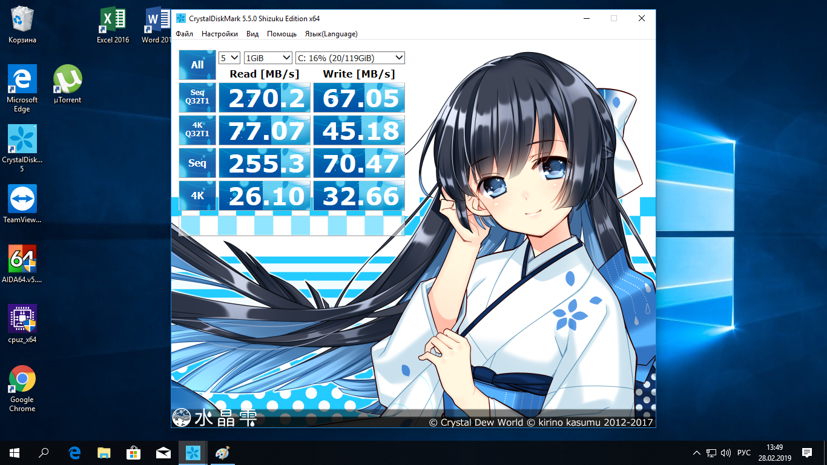Click the 4K Q32T1 write value 45.18
827x465 pixels.
(x=359, y=130)
